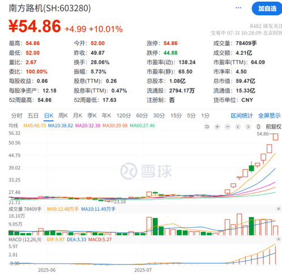Click the 均线 indicator label
The width and height of the screenshot is (282, 274).
(13, 126)
